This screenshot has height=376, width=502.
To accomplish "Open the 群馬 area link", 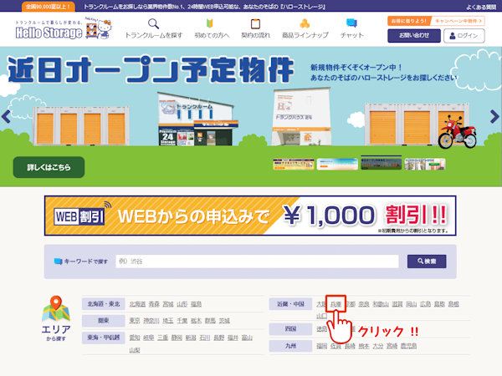I will pyautogui.click(x=210, y=321).
